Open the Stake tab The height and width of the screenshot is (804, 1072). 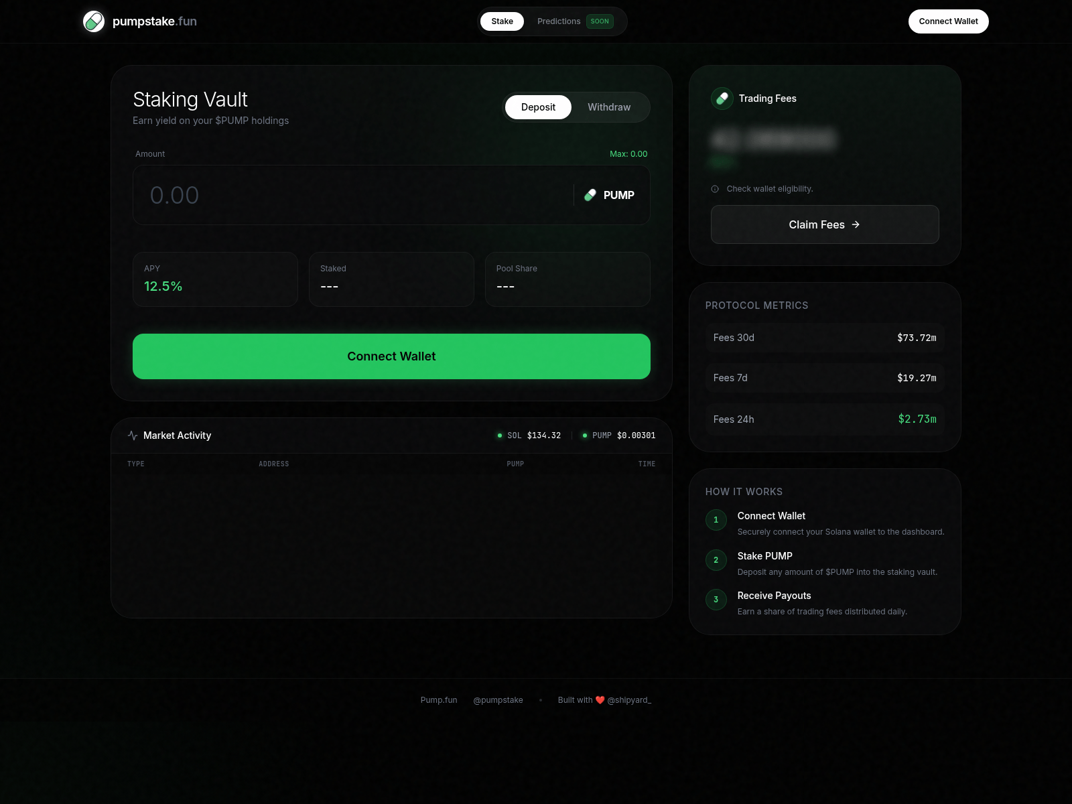click(x=502, y=21)
